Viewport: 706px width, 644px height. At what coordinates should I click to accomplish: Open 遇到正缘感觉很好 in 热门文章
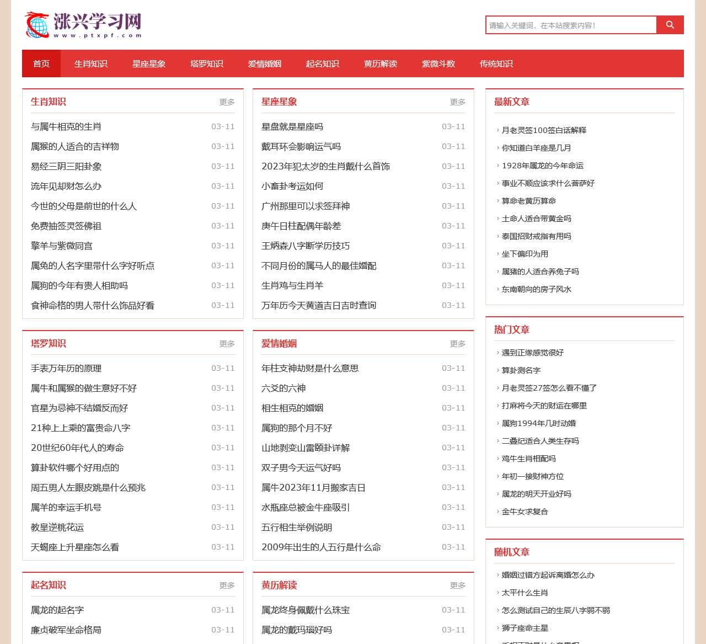coord(533,353)
